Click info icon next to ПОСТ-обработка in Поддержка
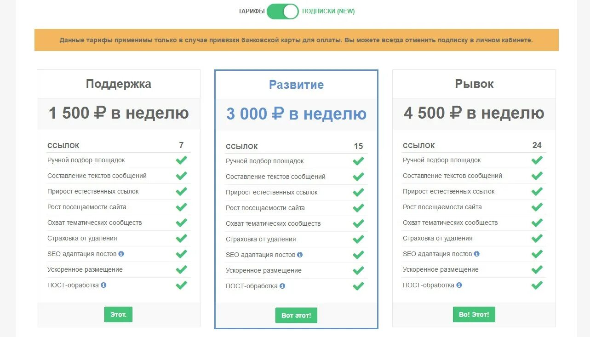590x337 pixels. tap(103, 285)
